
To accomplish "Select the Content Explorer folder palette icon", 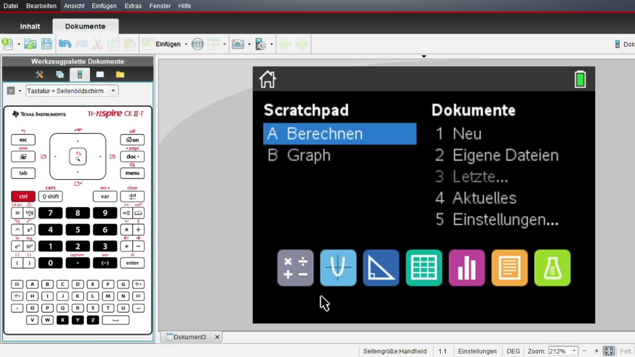I will click(x=120, y=74).
